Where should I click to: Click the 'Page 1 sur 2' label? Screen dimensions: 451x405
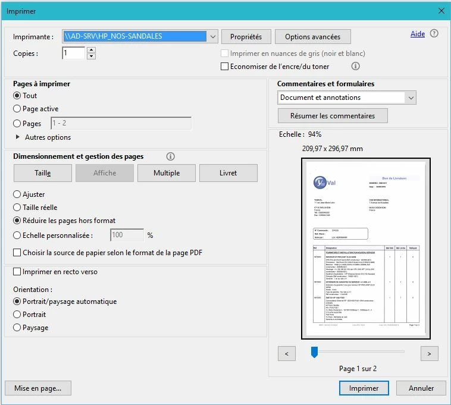[x=358, y=369]
